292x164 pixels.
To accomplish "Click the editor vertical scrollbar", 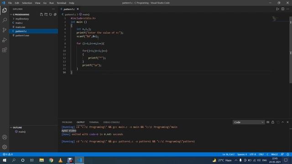I will click(291, 50).
